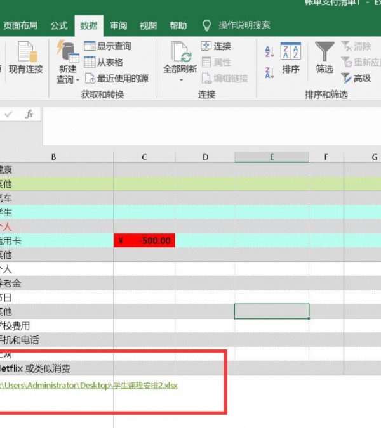
Task: Expand the 新建查询 dropdown arrow
Action: (77, 80)
